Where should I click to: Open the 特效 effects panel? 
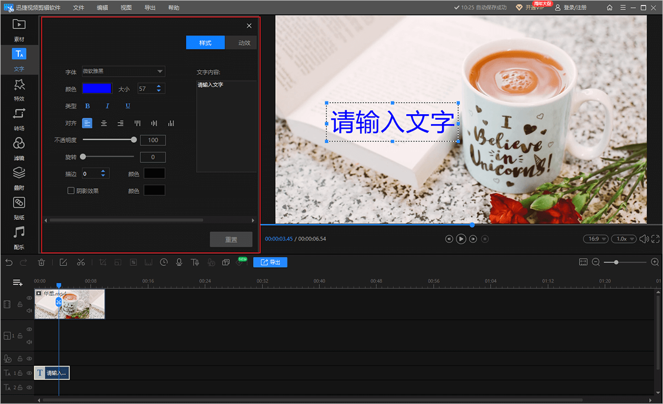click(19, 89)
